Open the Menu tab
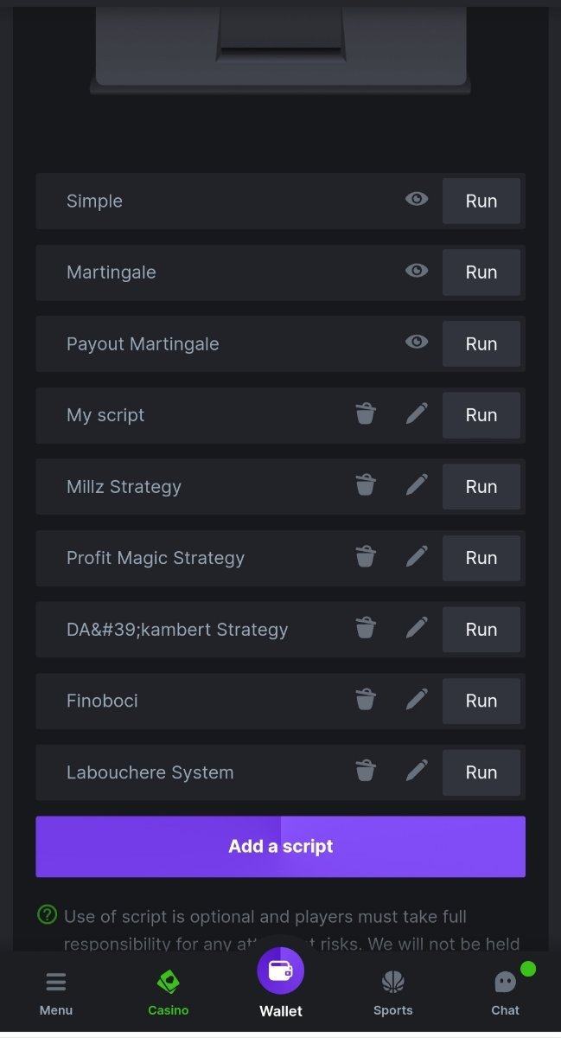This screenshot has height=1038, width=561. tap(56, 993)
